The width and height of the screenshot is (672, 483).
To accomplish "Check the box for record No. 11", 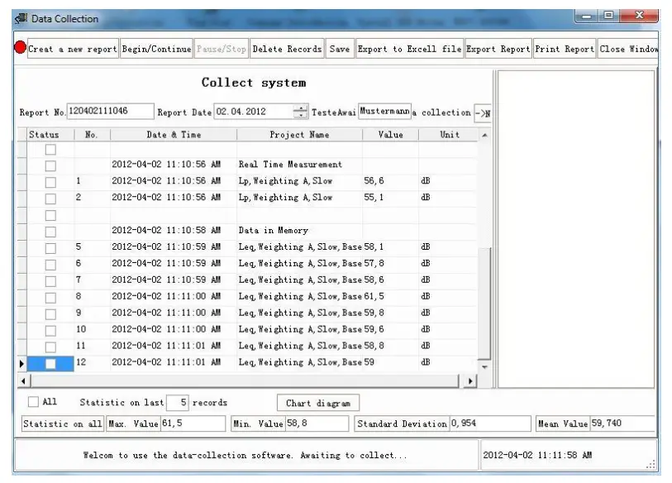I will (50, 347).
